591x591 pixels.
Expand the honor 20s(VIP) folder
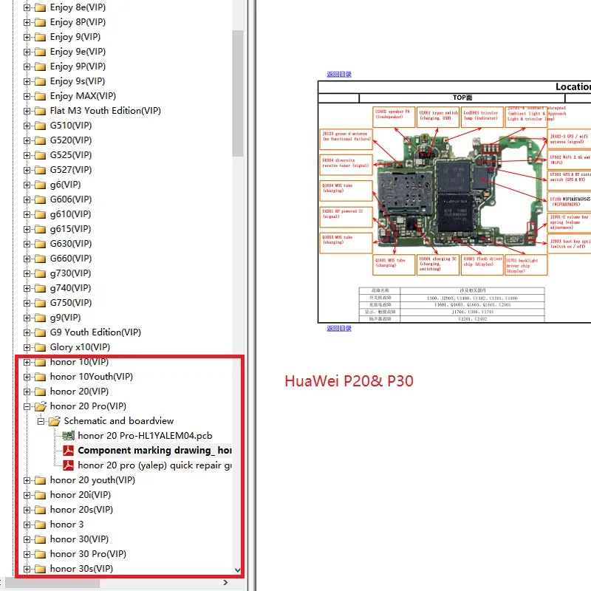[x=27, y=510]
